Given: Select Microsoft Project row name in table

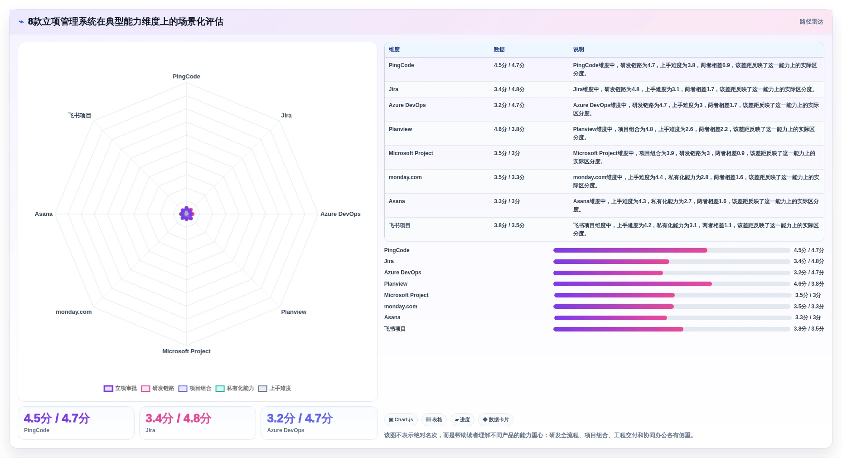Looking at the screenshot, I should pos(411,153).
